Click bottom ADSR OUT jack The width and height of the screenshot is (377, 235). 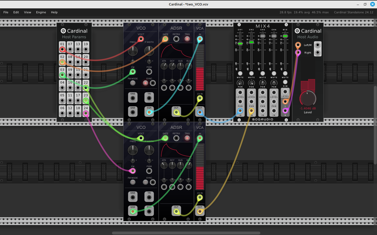[x=176, y=211]
